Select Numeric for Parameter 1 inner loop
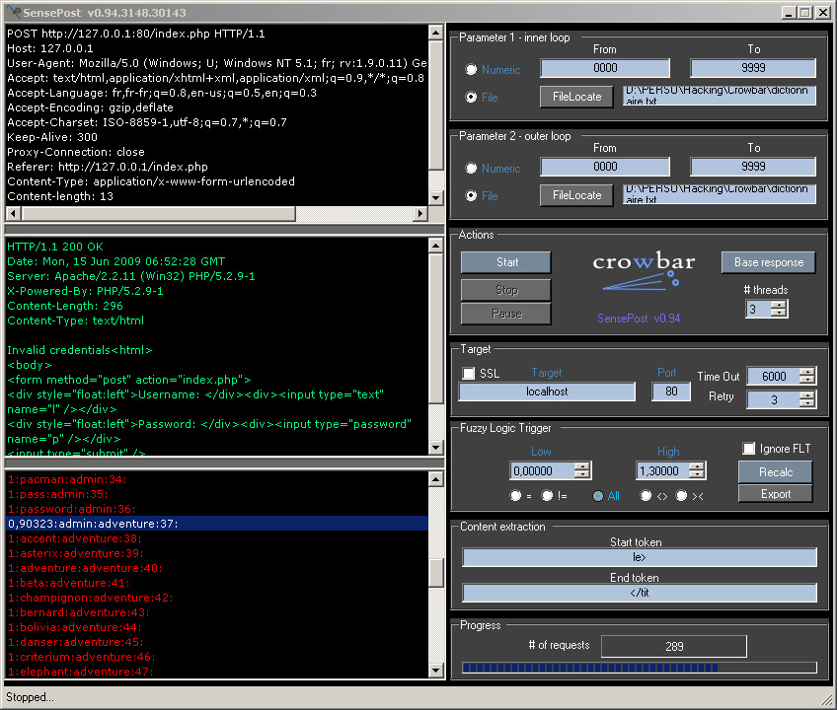 [x=472, y=70]
